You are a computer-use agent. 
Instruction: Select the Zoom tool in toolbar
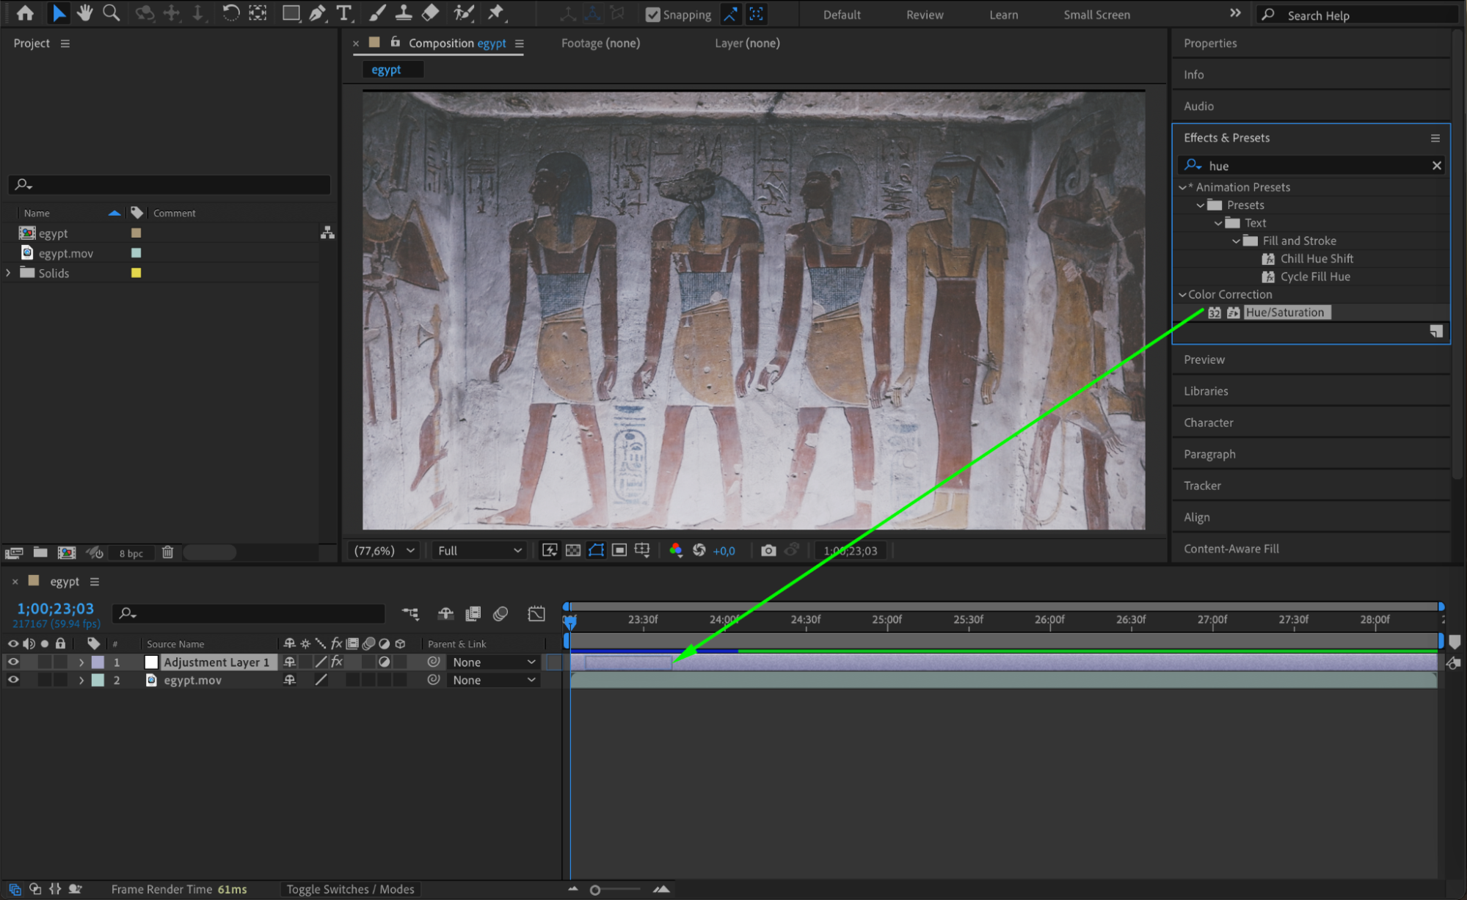coord(111,12)
